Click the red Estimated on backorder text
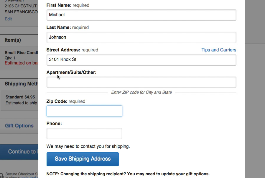Viewport: 265px width, 178px height. (x=21, y=63)
